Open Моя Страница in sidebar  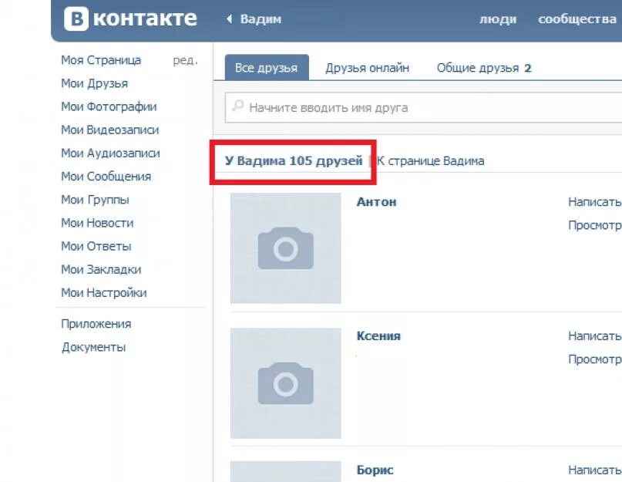click(101, 60)
